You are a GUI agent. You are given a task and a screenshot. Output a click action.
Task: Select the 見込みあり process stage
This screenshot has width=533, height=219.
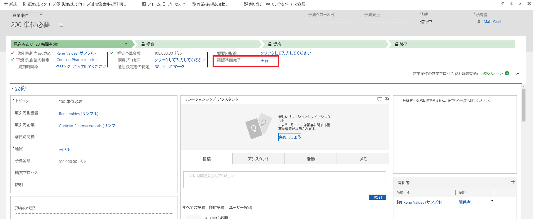tap(72, 44)
